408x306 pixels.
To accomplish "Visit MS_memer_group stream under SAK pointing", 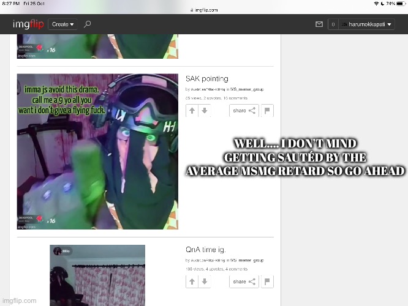I will click(247, 89).
